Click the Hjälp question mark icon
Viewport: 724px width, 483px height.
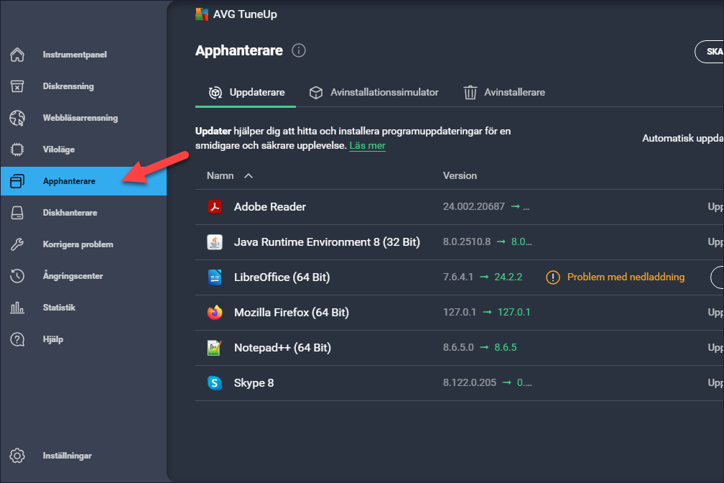(17, 339)
